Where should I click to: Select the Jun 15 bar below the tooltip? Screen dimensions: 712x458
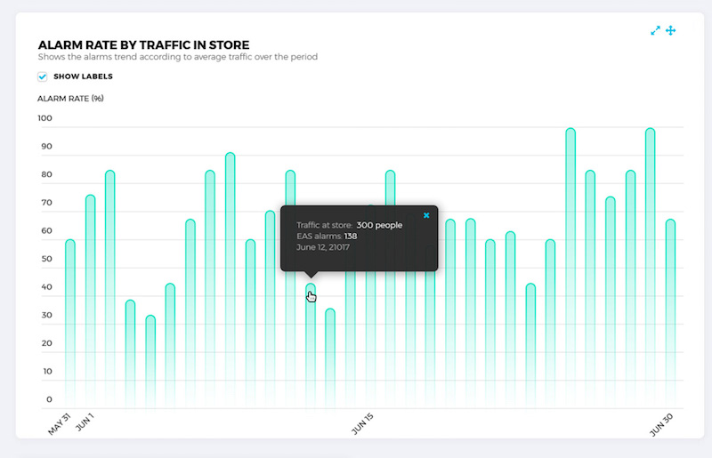click(x=370, y=338)
